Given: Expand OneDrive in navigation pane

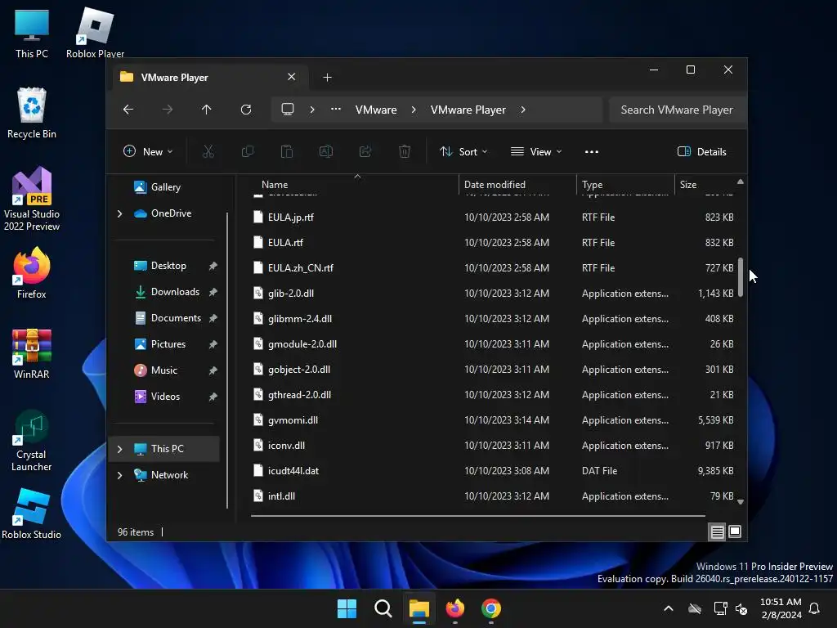Looking at the screenshot, I should [120, 213].
